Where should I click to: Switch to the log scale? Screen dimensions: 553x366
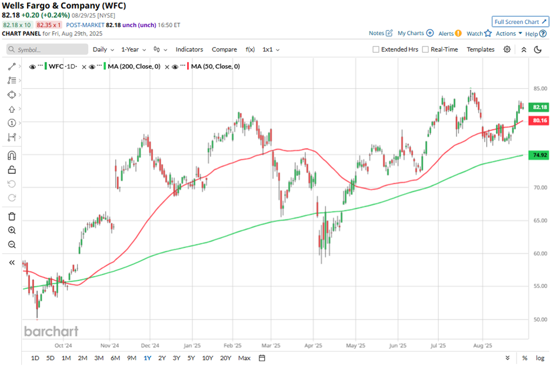540,358
